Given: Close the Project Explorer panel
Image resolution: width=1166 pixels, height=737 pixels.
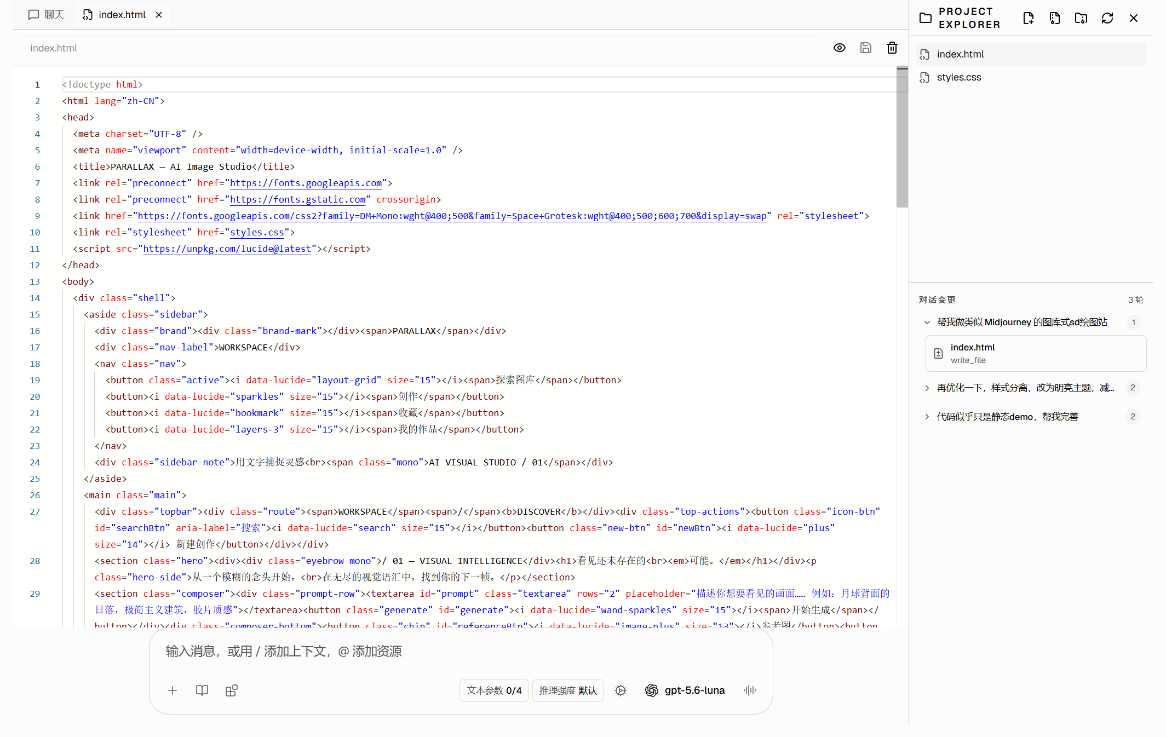Looking at the screenshot, I should click(x=1134, y=18).
